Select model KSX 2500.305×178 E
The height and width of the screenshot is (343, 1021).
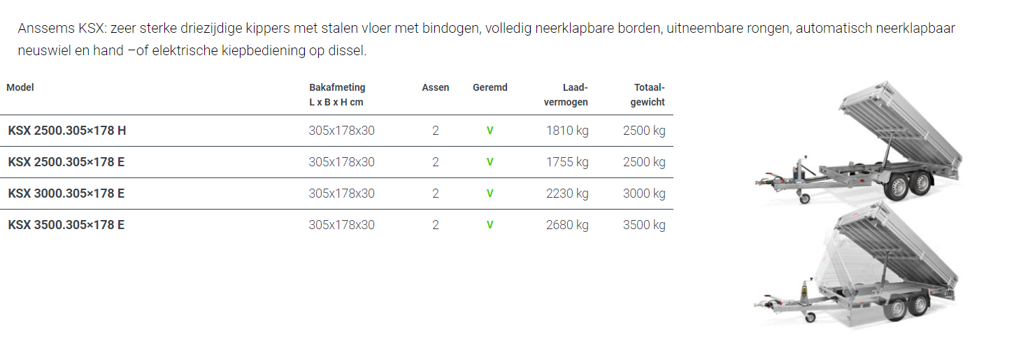pyautogui.click(x=66, y=162)
